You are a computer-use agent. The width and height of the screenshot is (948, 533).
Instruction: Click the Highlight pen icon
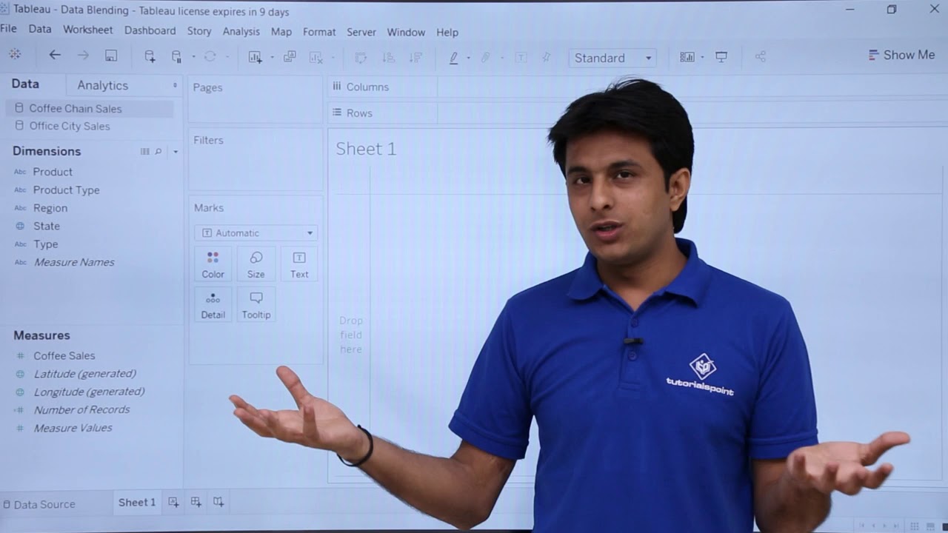click(454, 58)
